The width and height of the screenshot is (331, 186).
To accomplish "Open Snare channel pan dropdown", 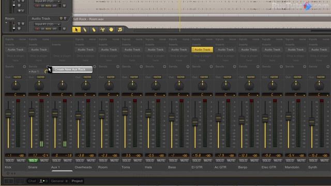I will (47, 95).
